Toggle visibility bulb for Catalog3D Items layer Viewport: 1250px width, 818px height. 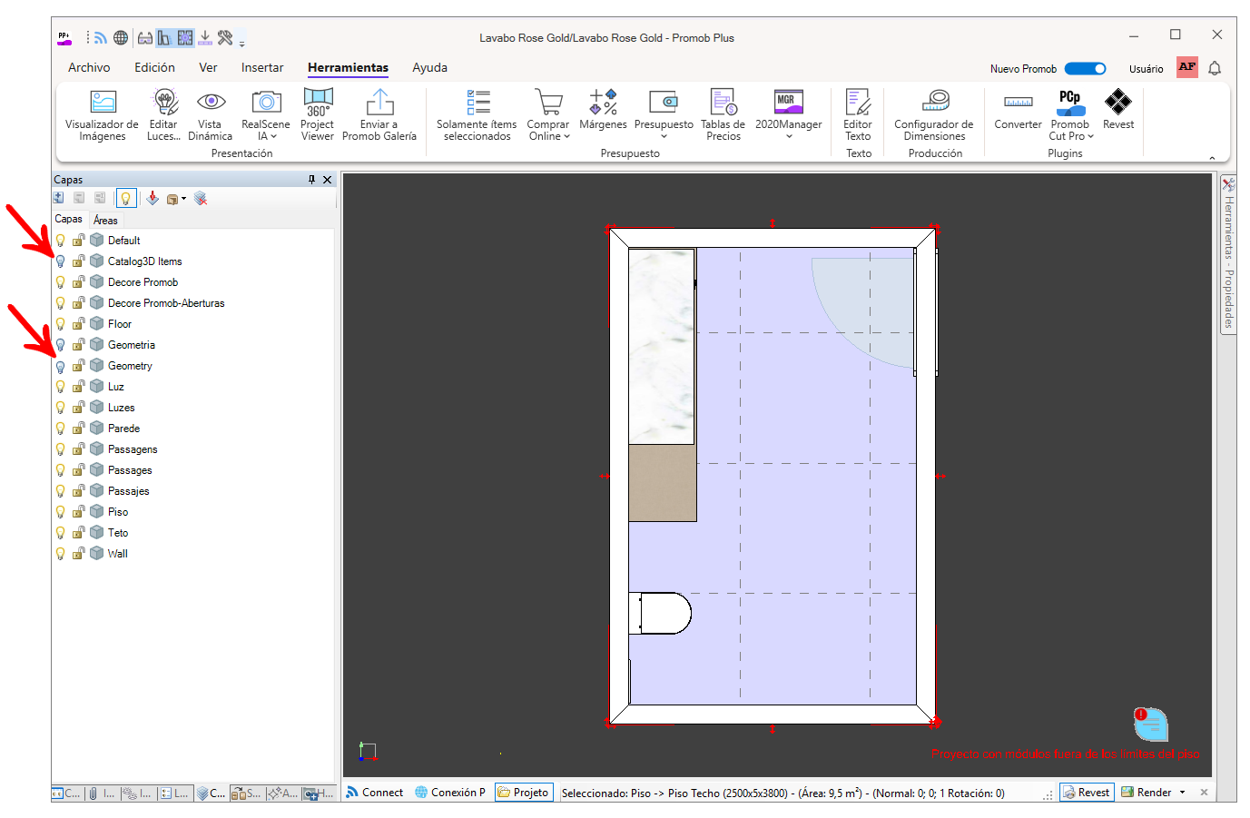click(x=61, y=261)
